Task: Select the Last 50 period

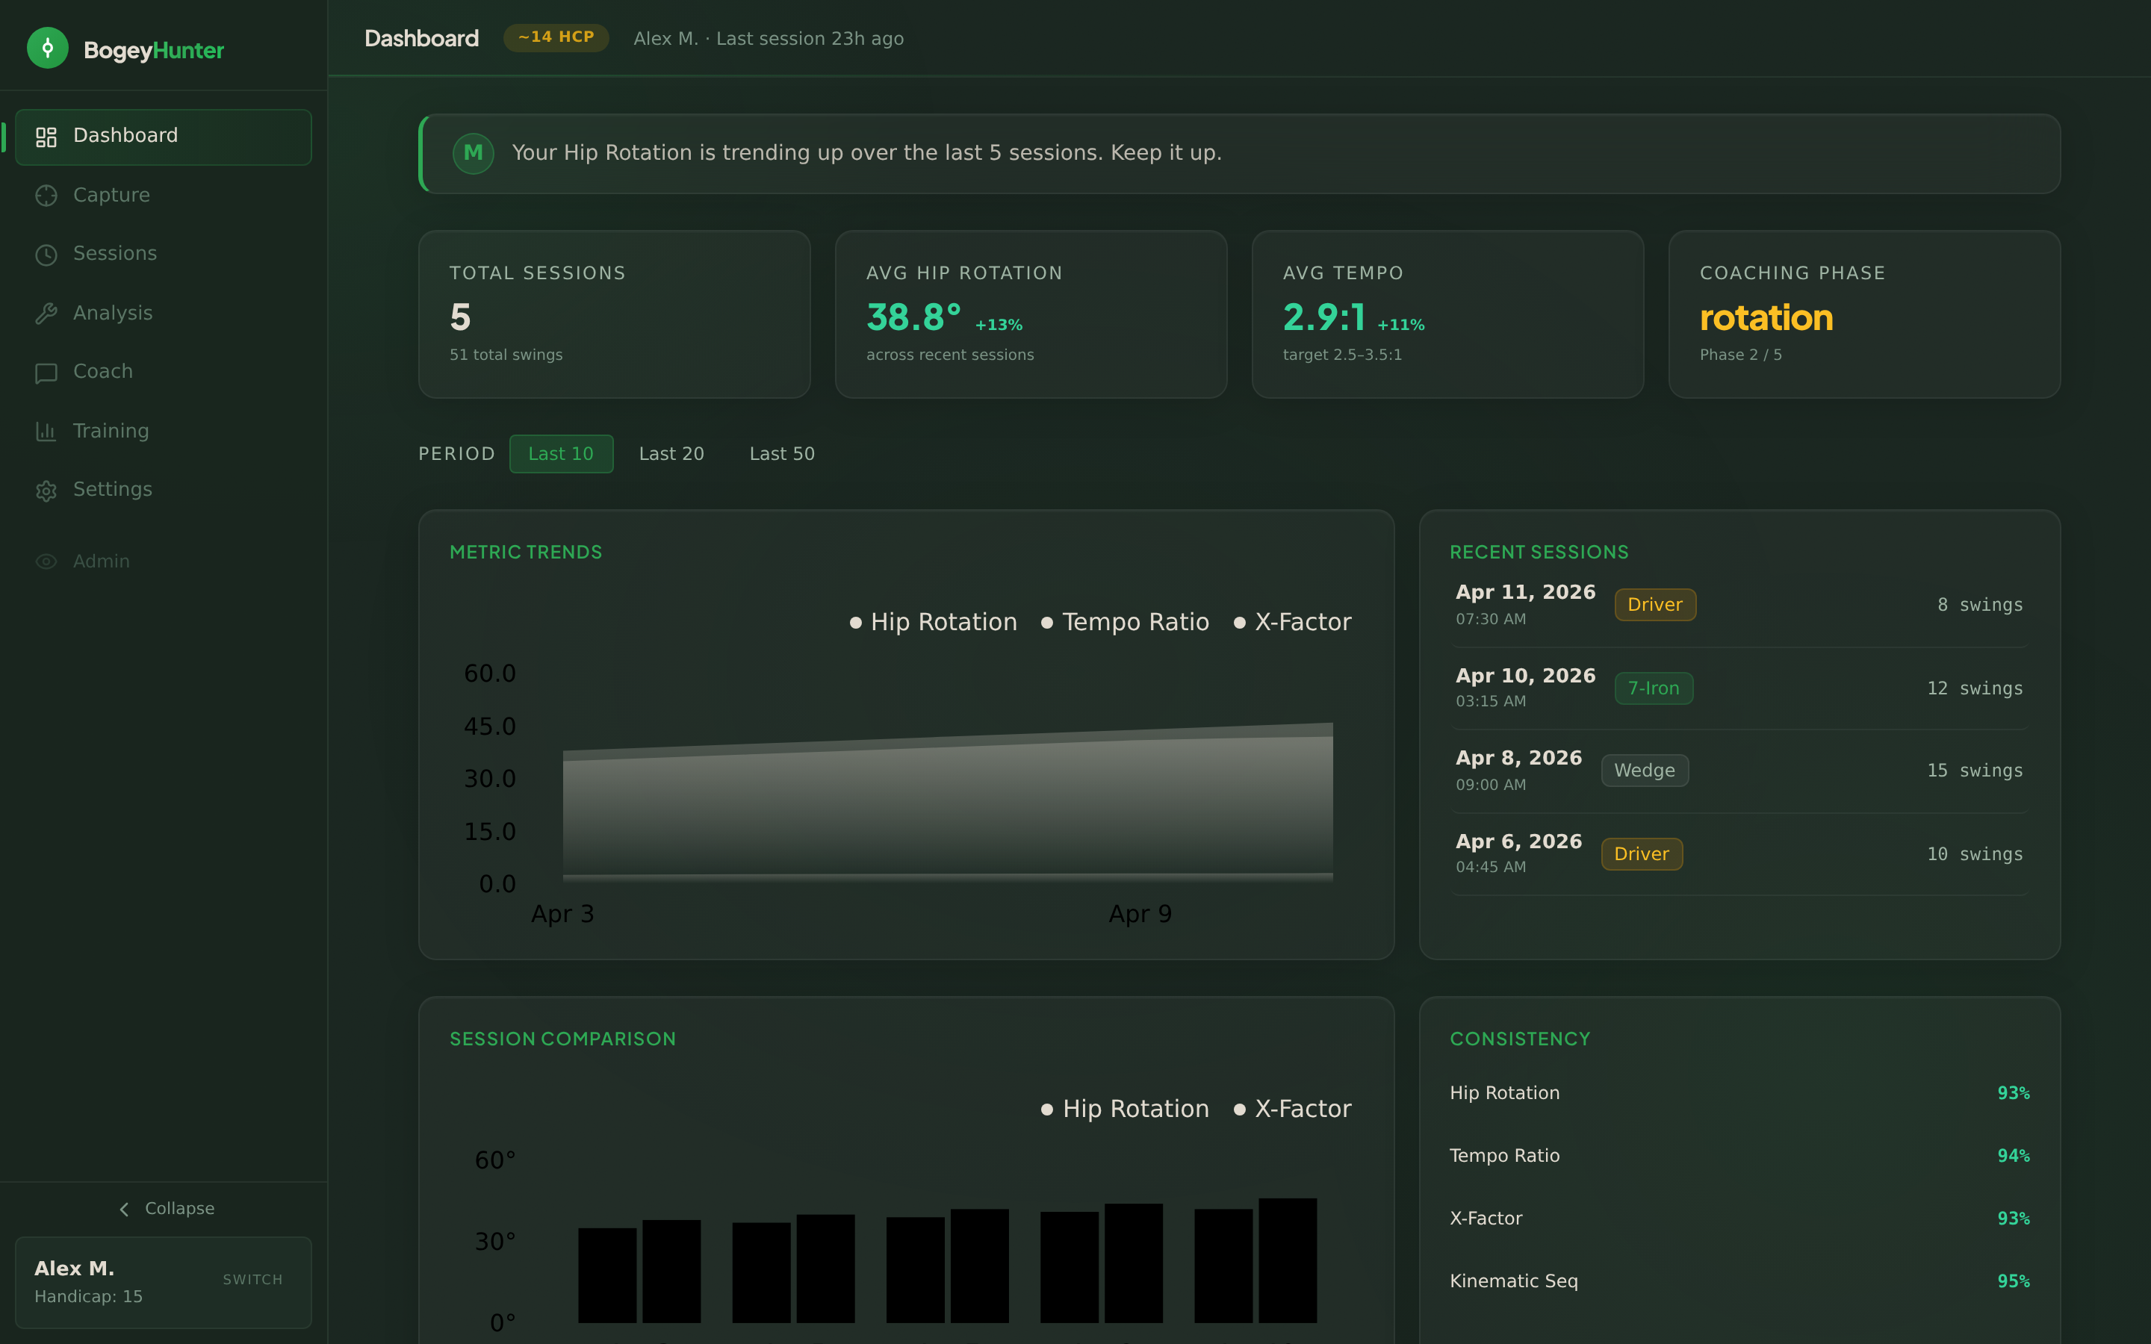Action: coord(781,453)
